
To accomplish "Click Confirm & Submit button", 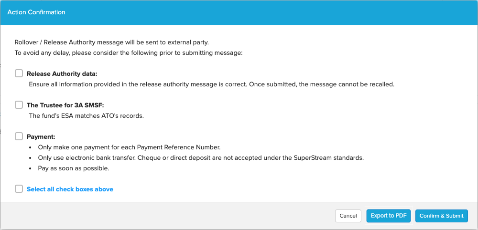I will pyautogui.click(x=441, y=216).
